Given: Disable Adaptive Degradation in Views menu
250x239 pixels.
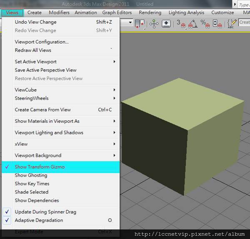Looking at the screenshot, I should pos(39,220).
